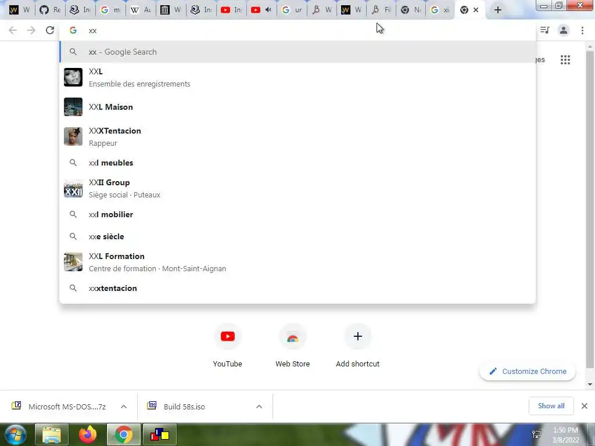
Task: Click the Build 58s.iso file icon
Action: 152,406
